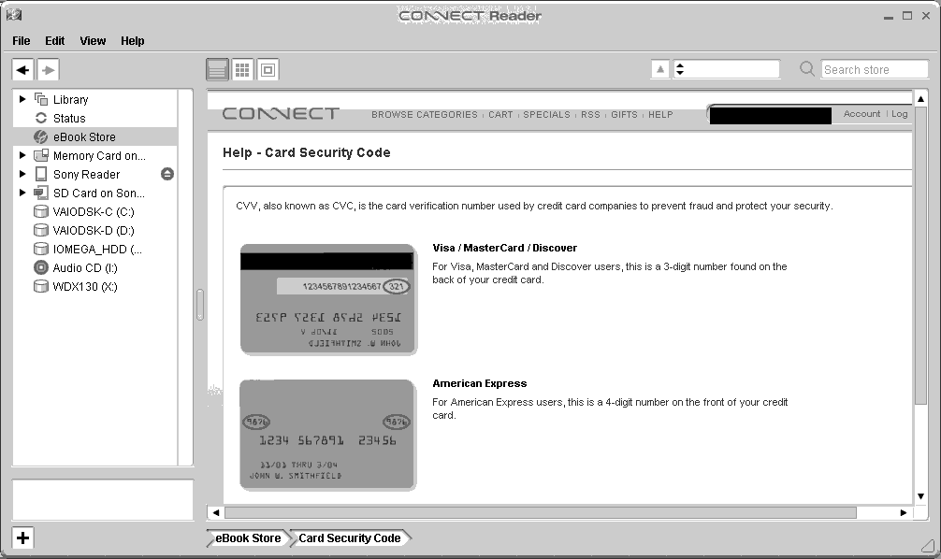The image size is (941, 559).
Task: Open the Cart link
Action: (x=500, y=115)
